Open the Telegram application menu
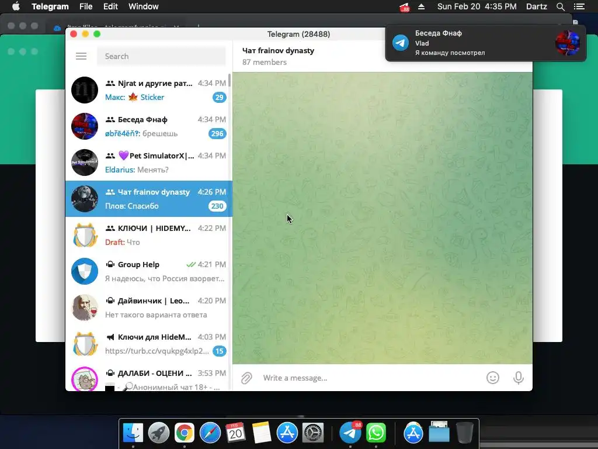Screen dimensions: 598x449 [50, 6]
